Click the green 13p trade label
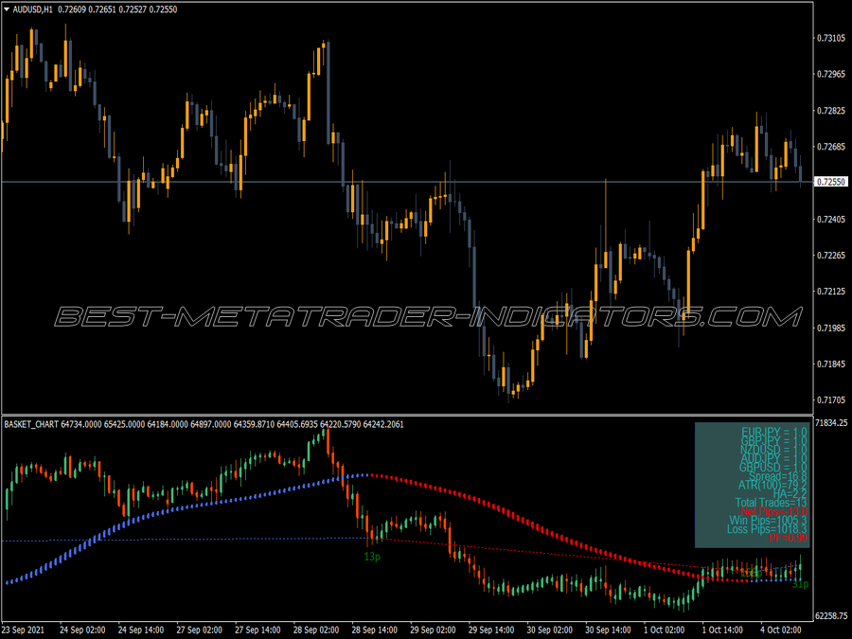The height and width of the screenshot is (639, 852). pos(372,557)
